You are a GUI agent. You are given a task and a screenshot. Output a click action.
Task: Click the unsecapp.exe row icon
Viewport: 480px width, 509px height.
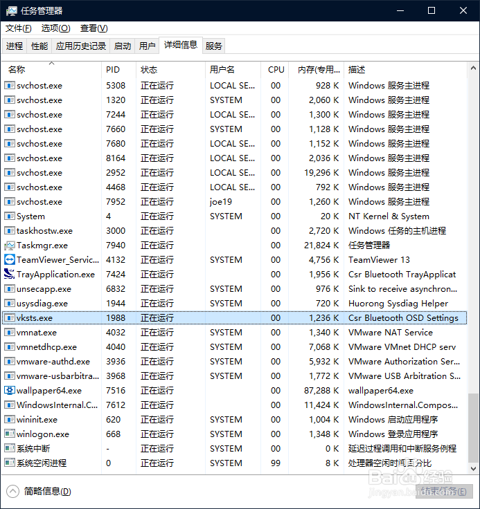[x=10, y=289]
